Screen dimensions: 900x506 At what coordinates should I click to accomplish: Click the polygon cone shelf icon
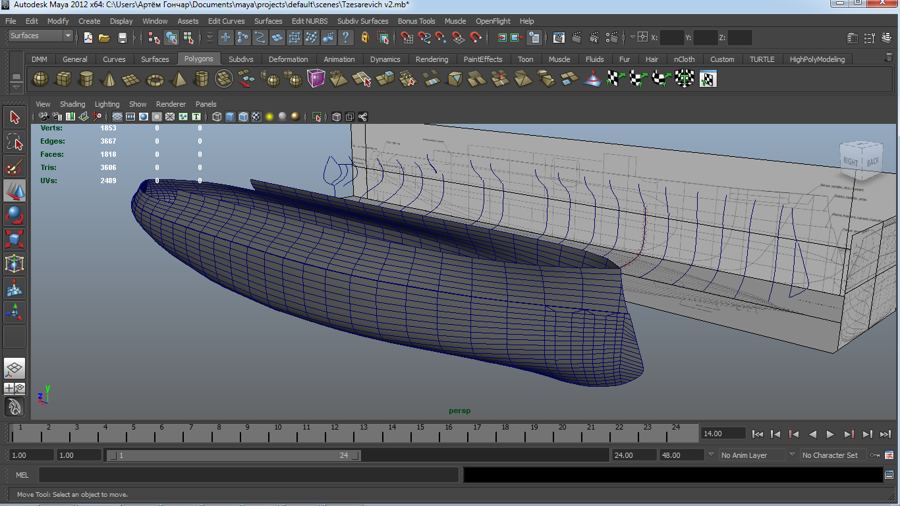coord(109,80)
